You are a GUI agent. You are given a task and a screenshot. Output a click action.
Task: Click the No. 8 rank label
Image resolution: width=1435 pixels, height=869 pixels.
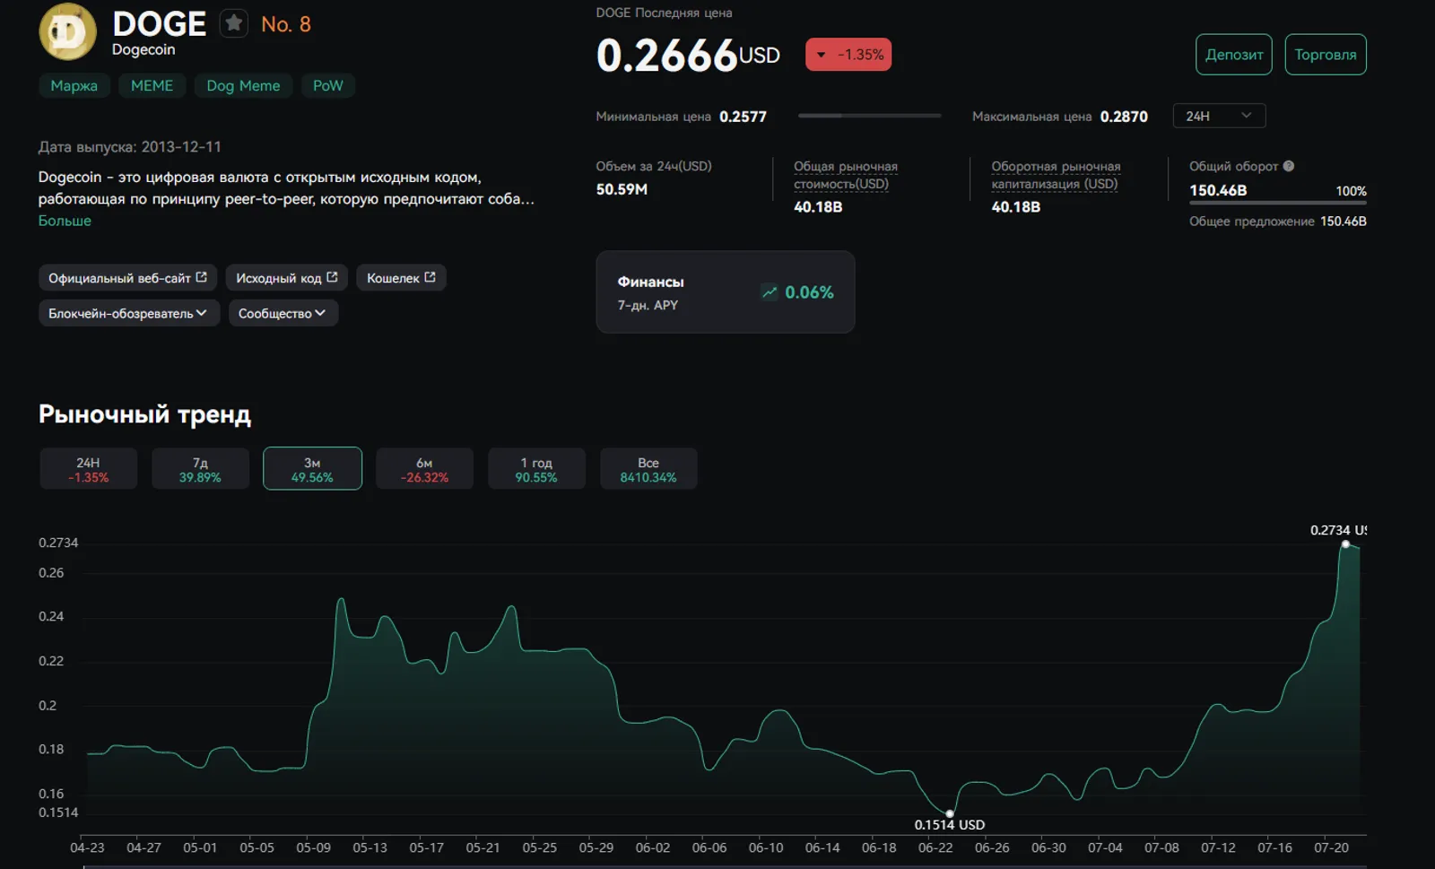point(286,24)
